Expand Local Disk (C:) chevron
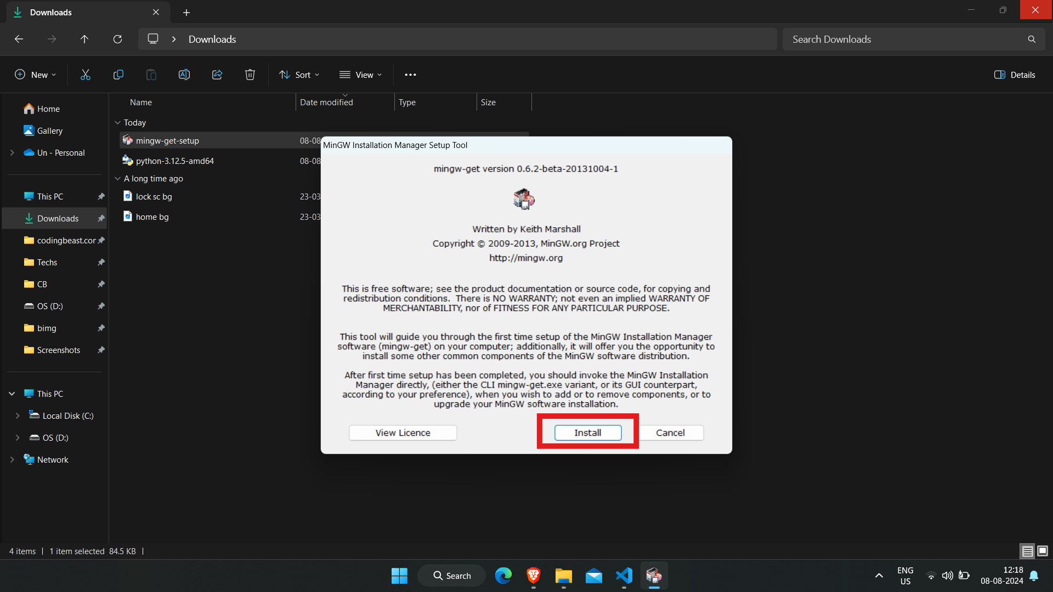Screen dimensions: 1053x592 pyautogui.click(x=18, y=416)
